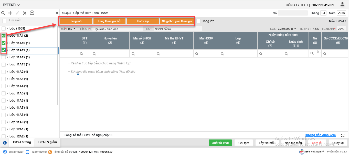Collapse sidebar with double chevron icon
This screenshot has height=155, width=349.
57,13
